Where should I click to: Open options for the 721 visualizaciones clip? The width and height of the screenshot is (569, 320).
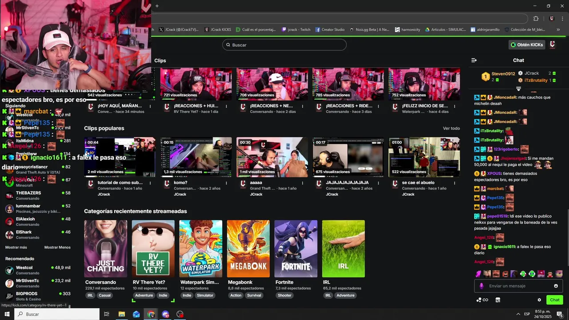pos(226,107)
